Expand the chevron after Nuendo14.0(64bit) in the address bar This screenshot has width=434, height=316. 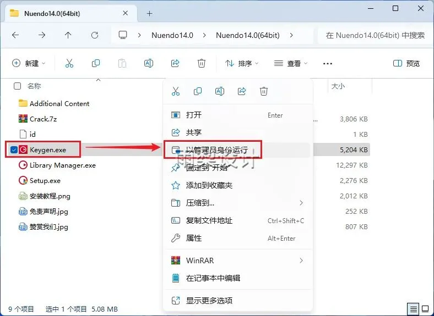(x=291, y=35)
